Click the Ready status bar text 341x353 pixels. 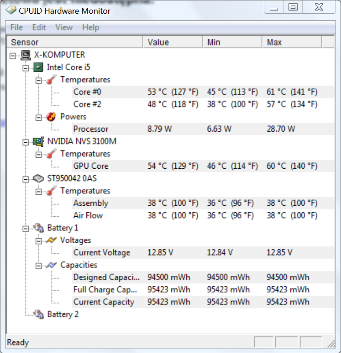(x=18, y=342)
